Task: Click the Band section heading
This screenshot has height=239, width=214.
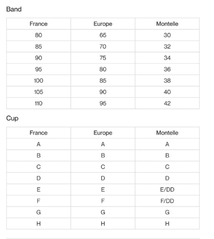Action: 14,9
